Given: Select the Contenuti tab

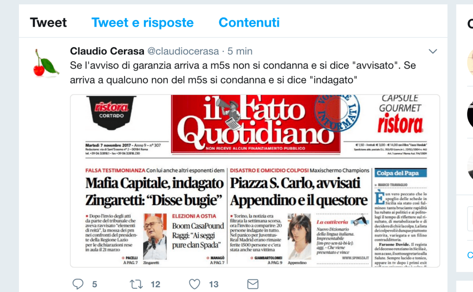Looking at the screenshot, I should 249,22.
